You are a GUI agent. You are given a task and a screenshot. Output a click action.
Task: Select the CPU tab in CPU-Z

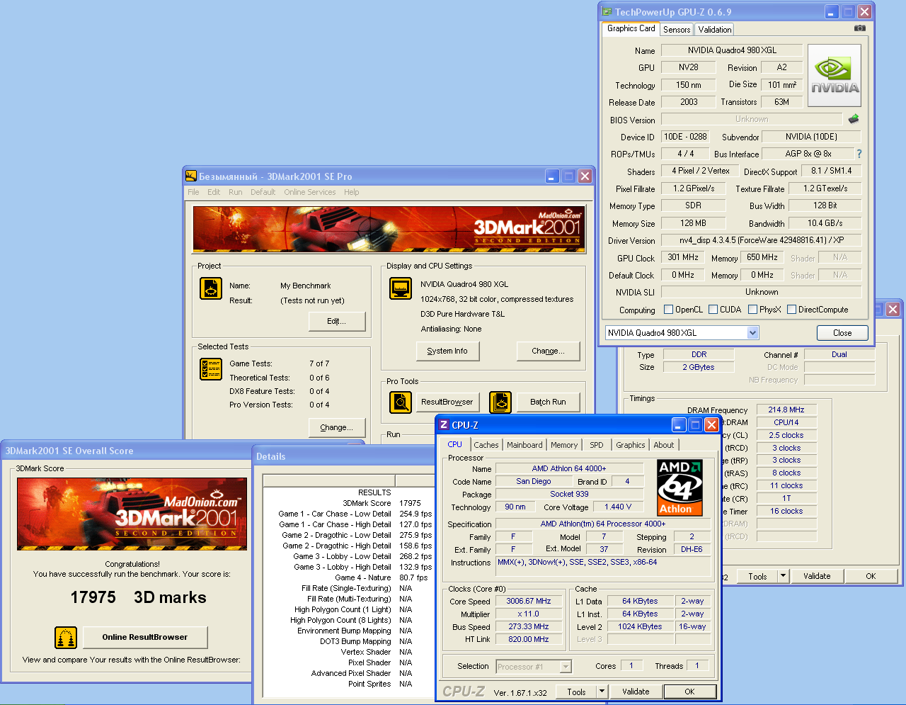point(455,444)
